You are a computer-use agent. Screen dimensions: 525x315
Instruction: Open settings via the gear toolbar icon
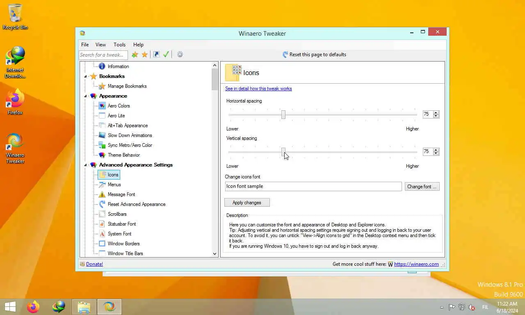(x=180, y=55)
